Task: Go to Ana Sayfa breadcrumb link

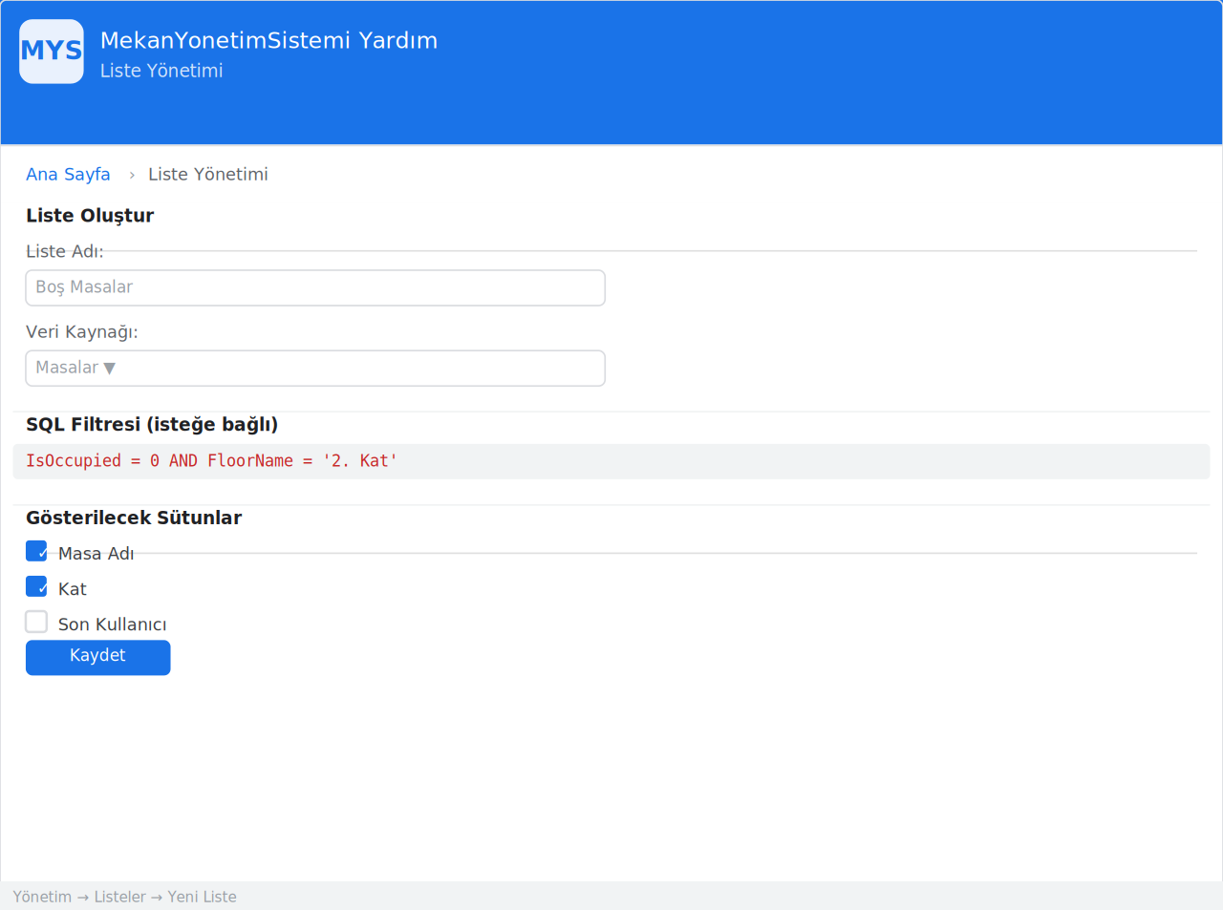Action: (68, 174)
